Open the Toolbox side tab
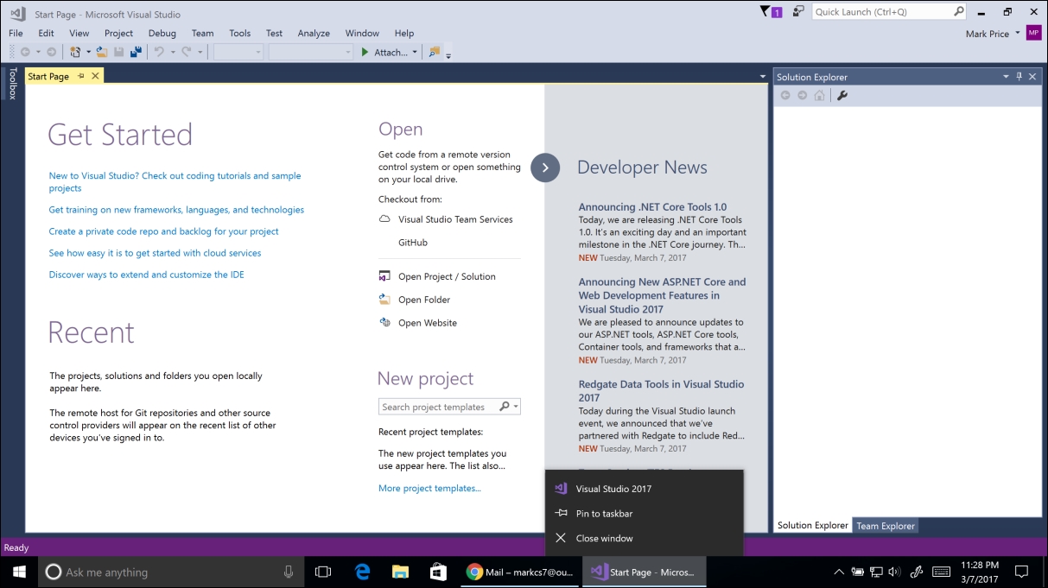Viewport: 1048px width, 588px height. pyautogui.click(x=12, y=84)
